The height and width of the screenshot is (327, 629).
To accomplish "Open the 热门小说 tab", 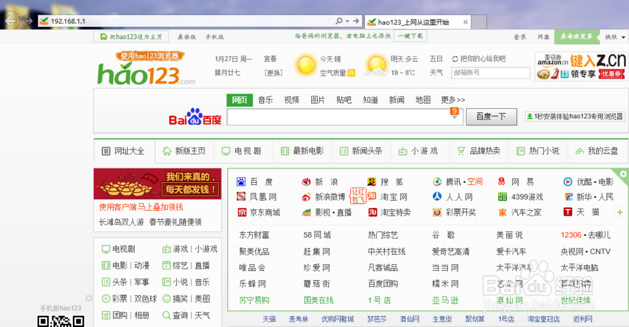I will click(538, 152).
